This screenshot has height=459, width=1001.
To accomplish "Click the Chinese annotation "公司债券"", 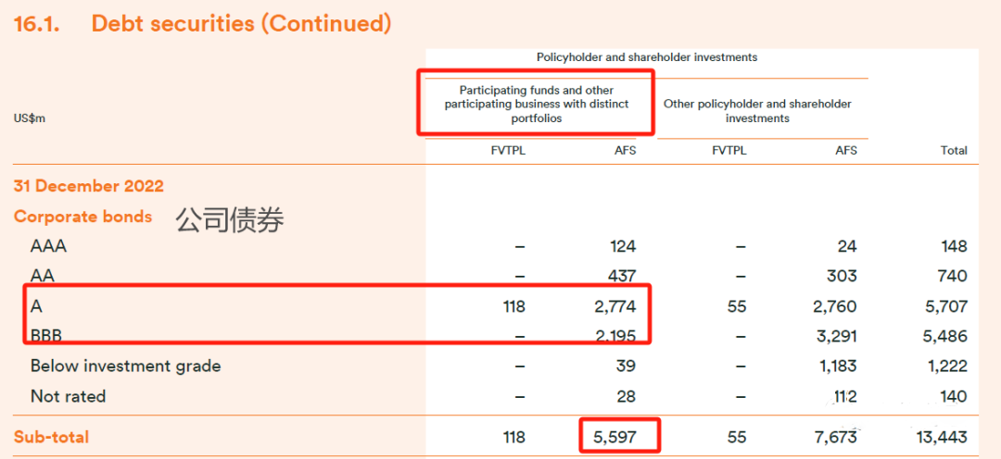I will pos(230,219).
